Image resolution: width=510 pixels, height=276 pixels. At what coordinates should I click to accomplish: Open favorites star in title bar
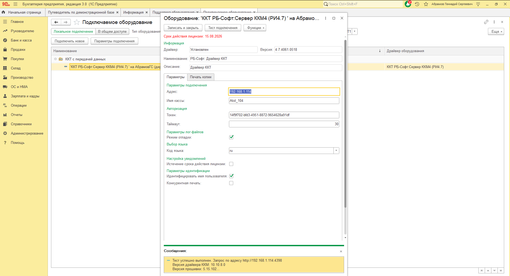(x=426, y=4)
